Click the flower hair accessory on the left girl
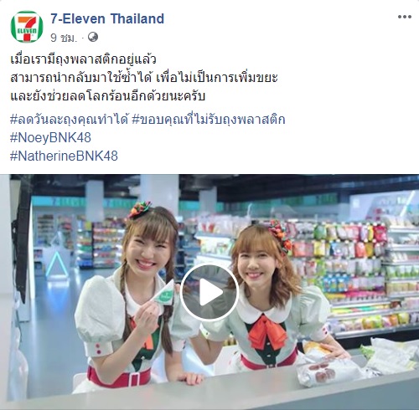The width and height of the screenshot is (419, 410). (139, 209)
